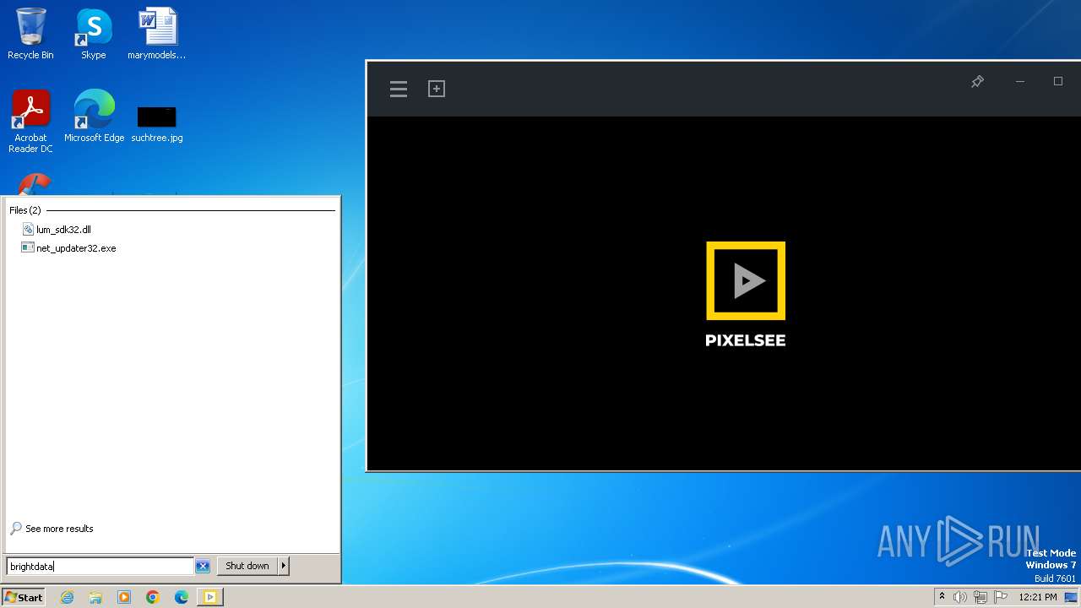Minimize the PIXELSEE window
1081x608 pixels.
[x=1020, y=81]
